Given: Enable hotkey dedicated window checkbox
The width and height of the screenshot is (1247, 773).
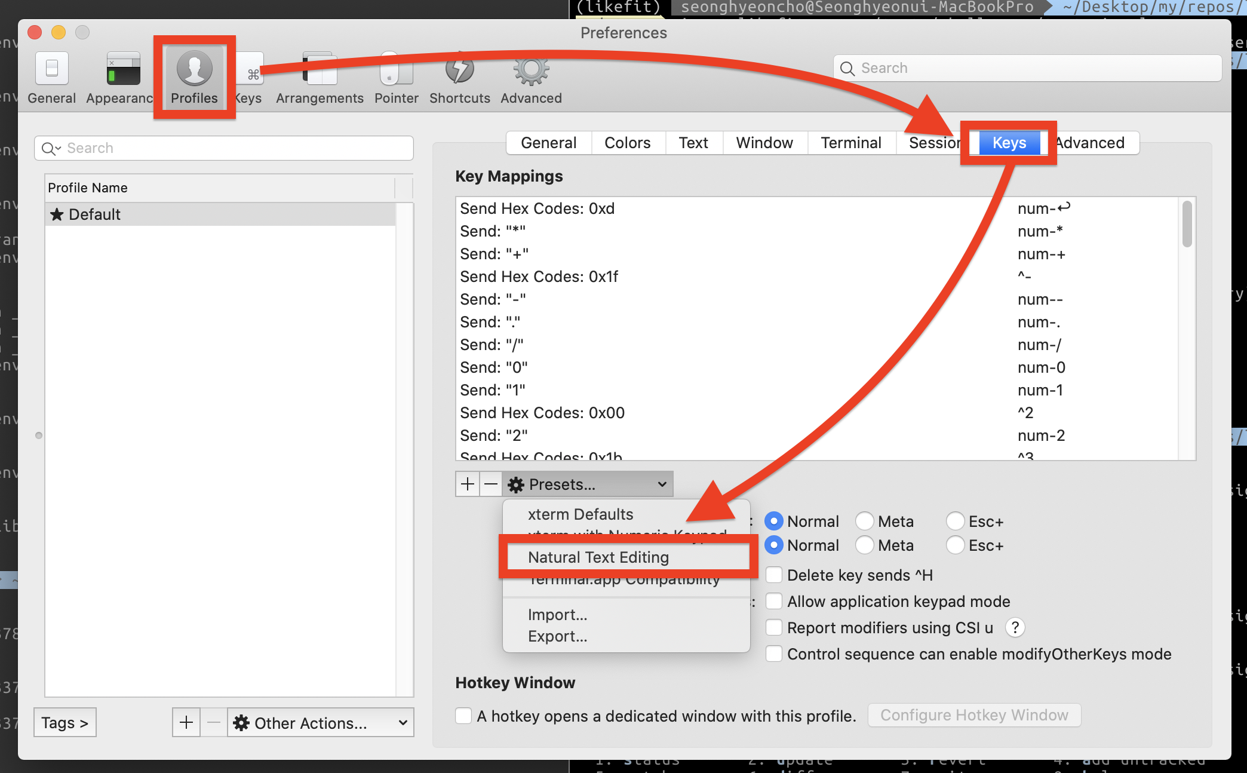Looking at the screenshot, I should [463, 716].
